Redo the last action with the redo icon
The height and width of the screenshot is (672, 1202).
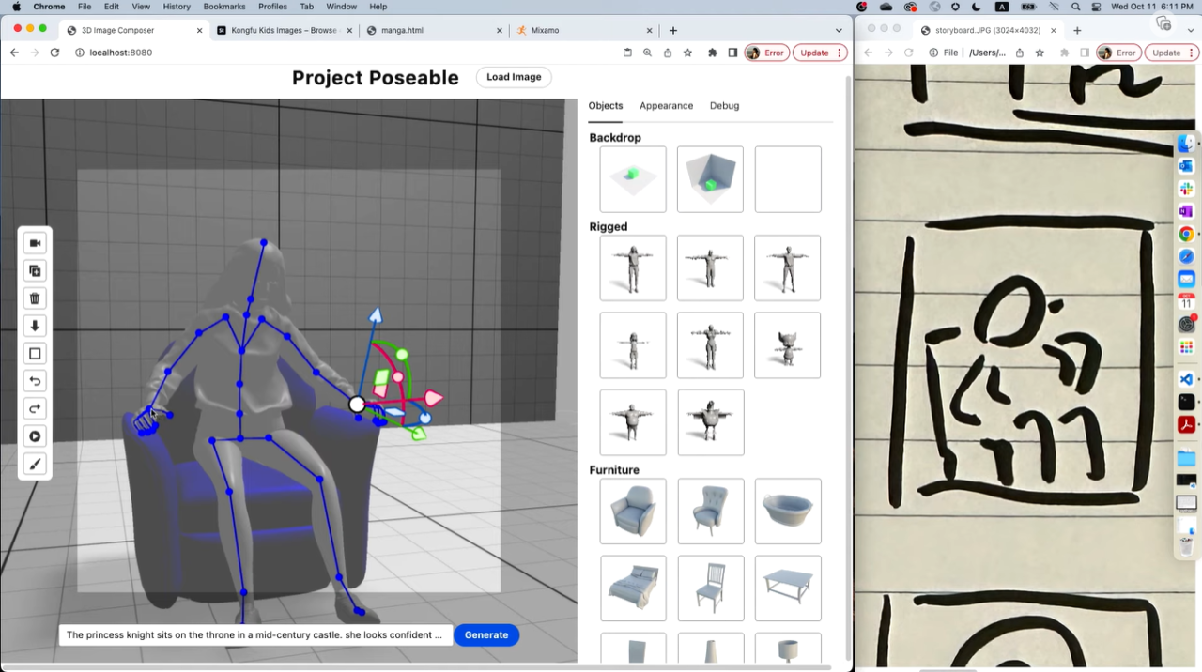click(35, 407)
